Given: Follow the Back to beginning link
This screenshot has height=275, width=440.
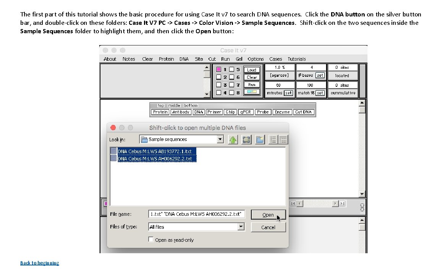Looking at the screenshot, I should [x=39, y=263].
